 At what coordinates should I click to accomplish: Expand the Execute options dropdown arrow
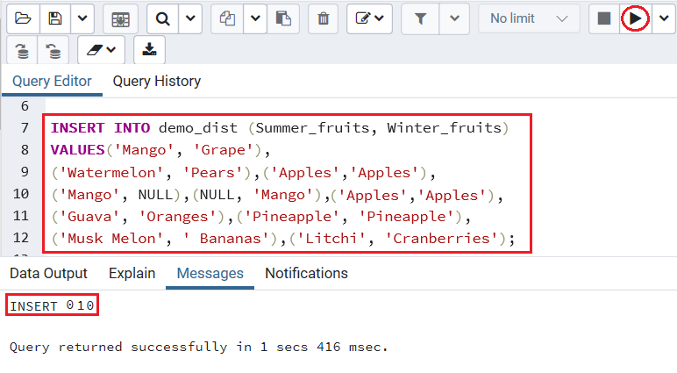(x=664, y=18)
